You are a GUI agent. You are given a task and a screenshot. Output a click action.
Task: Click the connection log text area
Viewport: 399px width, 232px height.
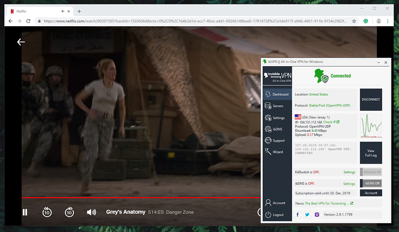tap(325, 153)
